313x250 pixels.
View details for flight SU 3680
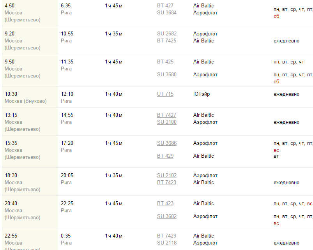[167, 75]
